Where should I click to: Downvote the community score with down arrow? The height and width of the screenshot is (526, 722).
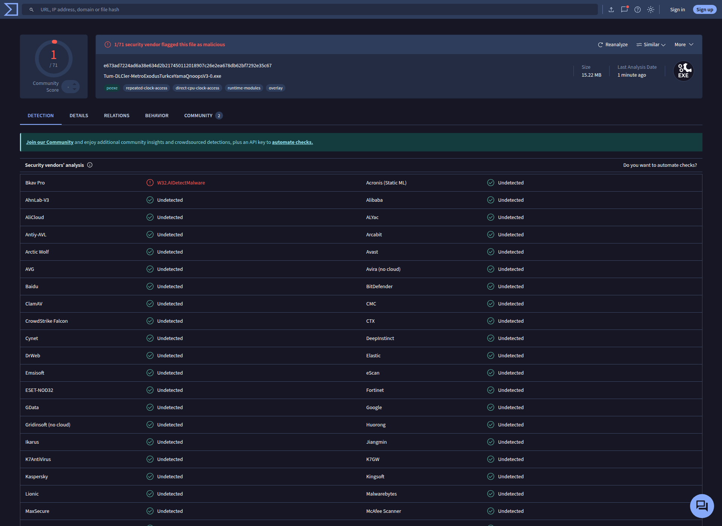tap(74, 89)
